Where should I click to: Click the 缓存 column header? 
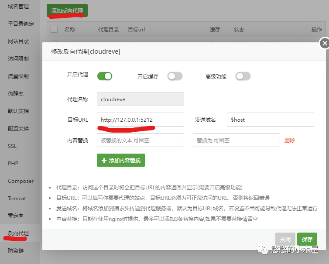click(x=215, y=29)
